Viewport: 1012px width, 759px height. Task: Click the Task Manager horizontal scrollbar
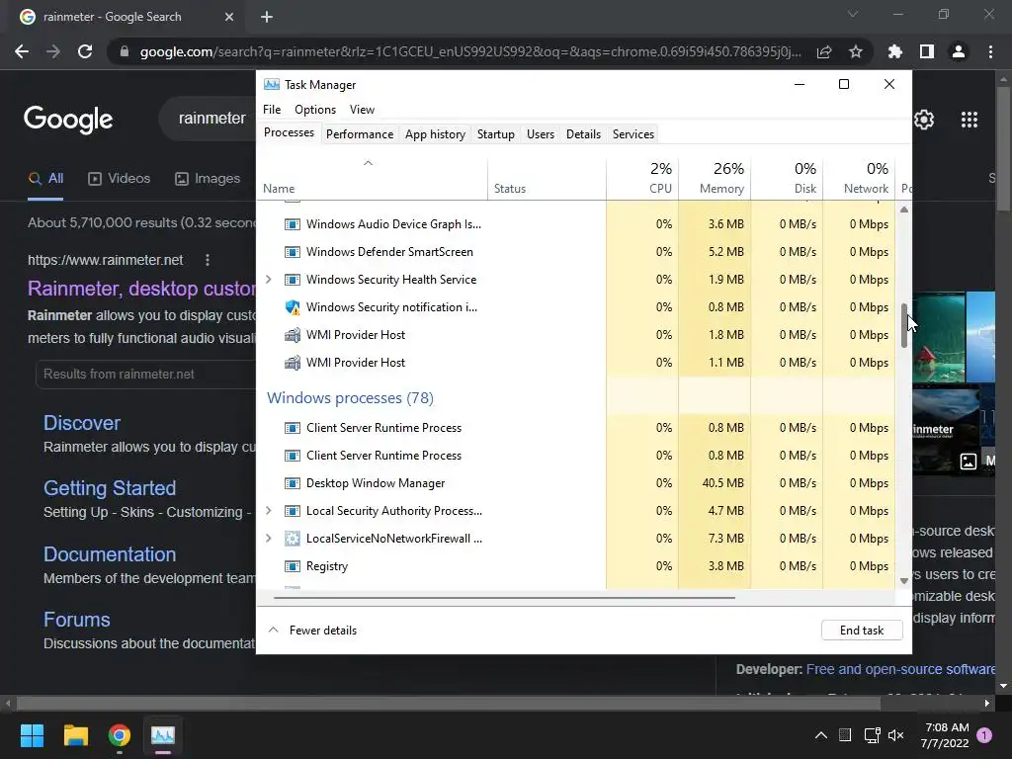pos(504,598)
